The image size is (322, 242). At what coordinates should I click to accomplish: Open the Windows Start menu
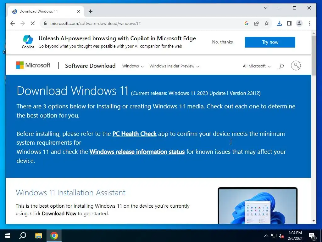click(8, 236)
